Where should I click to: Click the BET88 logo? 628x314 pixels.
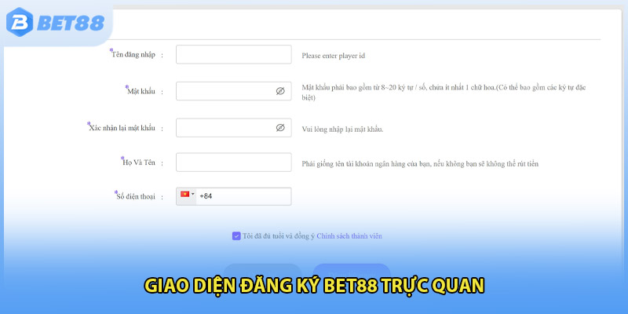55,22
